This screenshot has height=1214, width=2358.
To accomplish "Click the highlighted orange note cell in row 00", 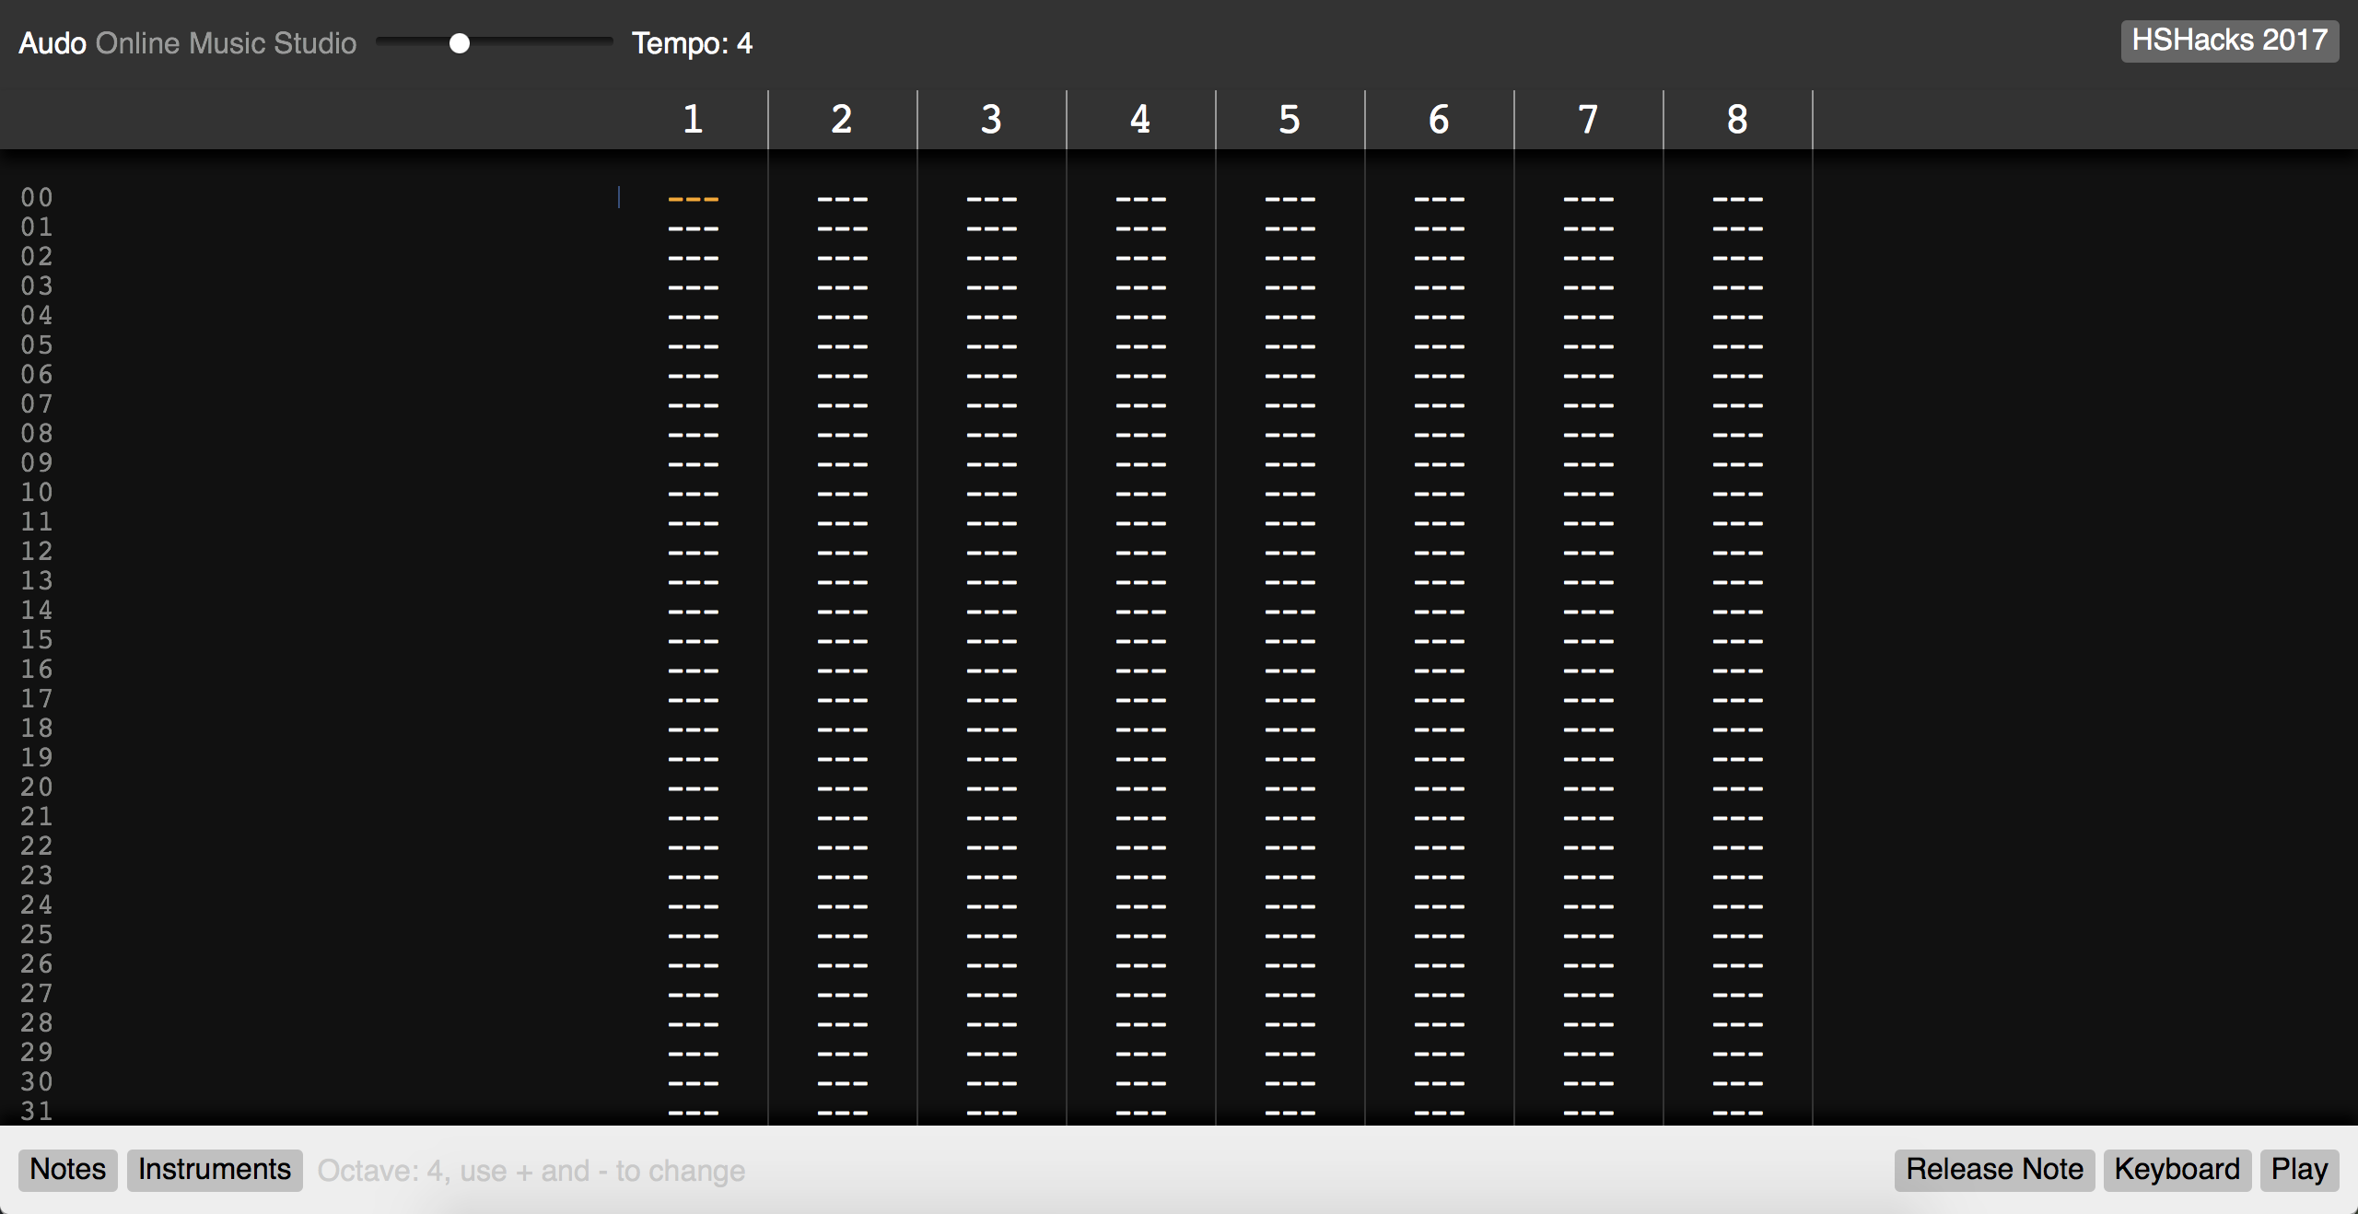I will pyautogui.click(x=693, y=199).
